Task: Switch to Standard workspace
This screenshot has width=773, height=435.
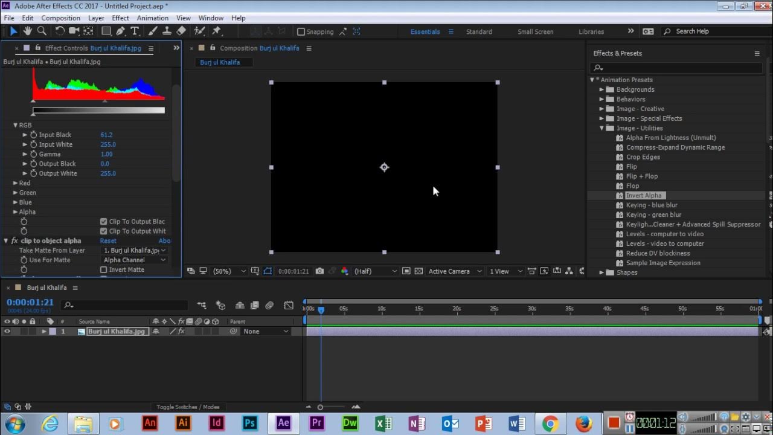Action: [x=479, y=31]
